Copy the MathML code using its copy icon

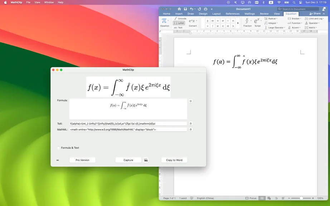click(191, 129)
